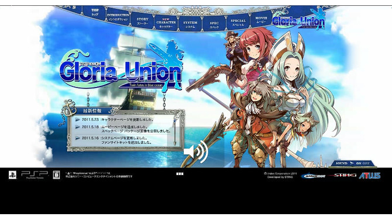Click the three white dots loading indicator
Image resolution: width=392 pixels, height=220 pixels.
pyautogui.click(x=180, y=174)
